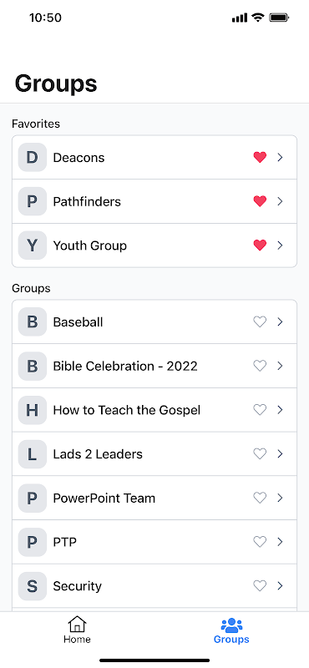Select the Groups tab label

tap(231, 640)
